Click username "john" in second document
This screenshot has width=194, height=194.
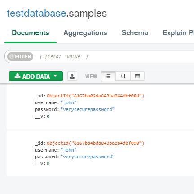pyautogui.click(x=69, y=150)
